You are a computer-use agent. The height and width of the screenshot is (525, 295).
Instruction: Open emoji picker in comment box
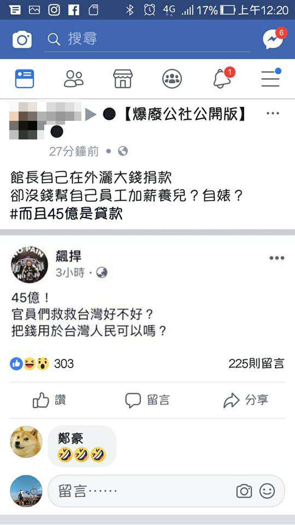click(267, 491)
